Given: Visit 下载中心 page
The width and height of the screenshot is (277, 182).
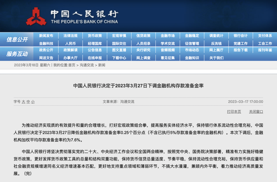Looking at the screenshot, I should click(x=119, y=58).
